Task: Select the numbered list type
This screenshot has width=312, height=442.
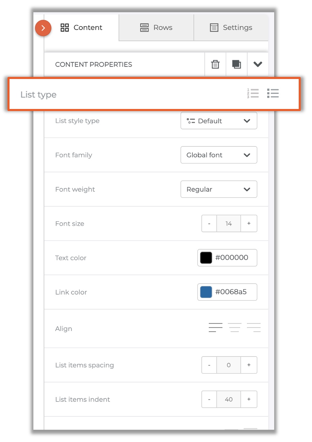Action: (253, 93)
